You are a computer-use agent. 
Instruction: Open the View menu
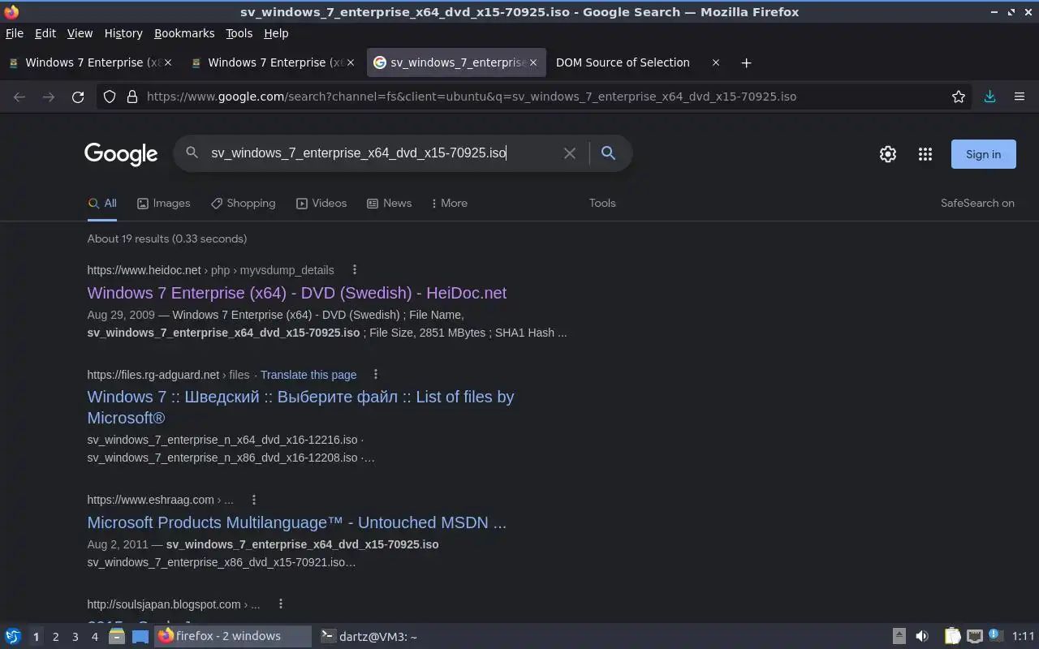pyautogui.click(x=80, y=33)
